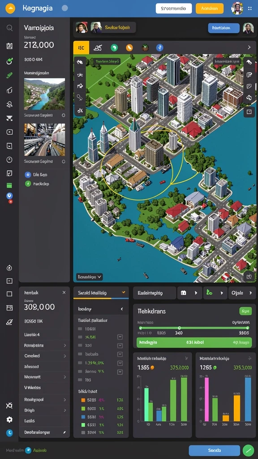Expand the Sarald panel orange chevron
Image resolution: width=258 pixels, height=459 pixels.
[124, 292]
